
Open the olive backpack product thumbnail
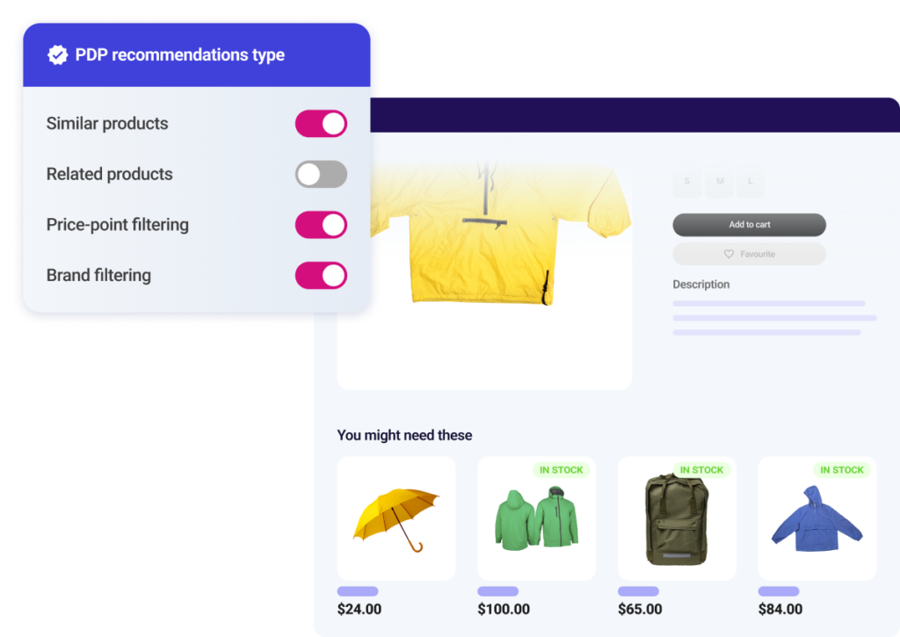[x=677, y=518]
